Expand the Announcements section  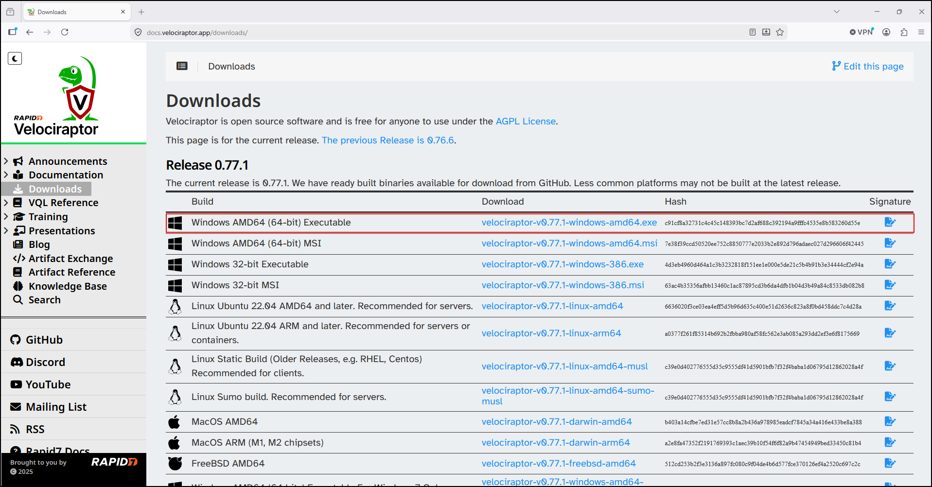(x=6, y=161)
